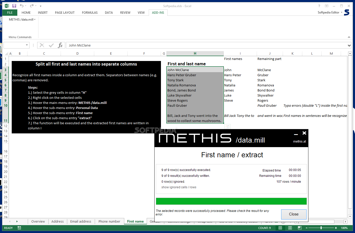Switch to the HOME ribbon tab
This screenshot has width=355, height=233.
point(26,12)
